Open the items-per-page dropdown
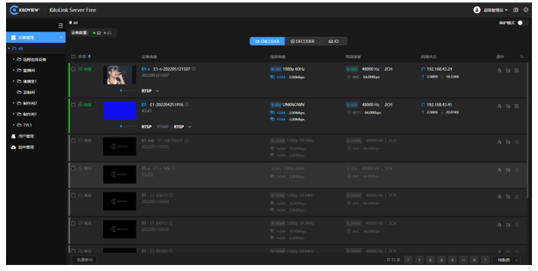The height and width of the screenshot is (271, 538). pyautogui.click(x=506, y=260)
